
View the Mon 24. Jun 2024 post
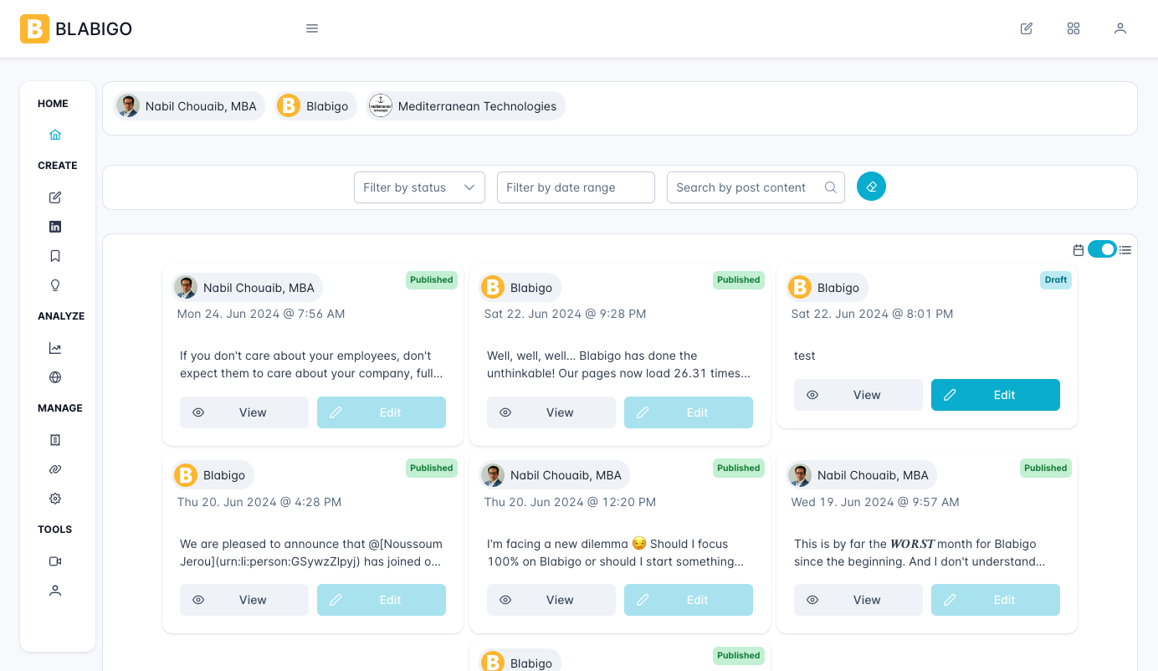244,412
